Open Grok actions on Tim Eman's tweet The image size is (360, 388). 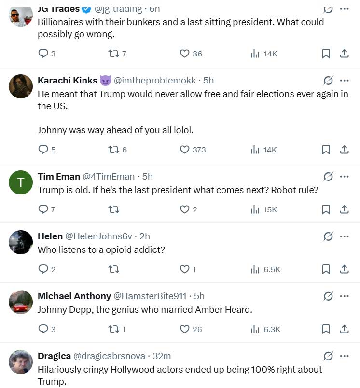pos(328,177)
